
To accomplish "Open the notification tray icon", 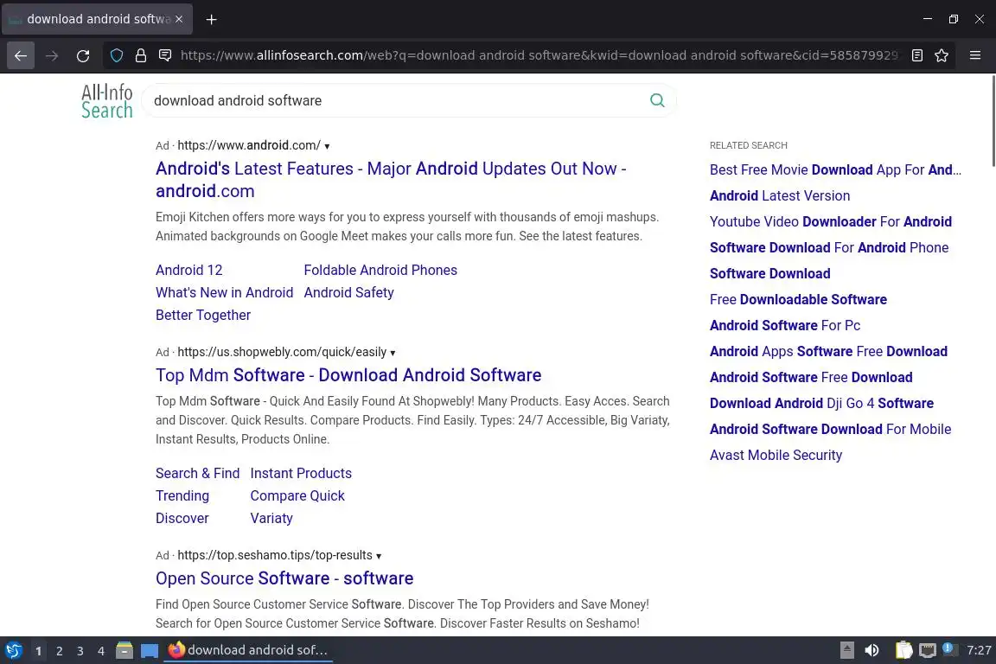I will (948, 649).
